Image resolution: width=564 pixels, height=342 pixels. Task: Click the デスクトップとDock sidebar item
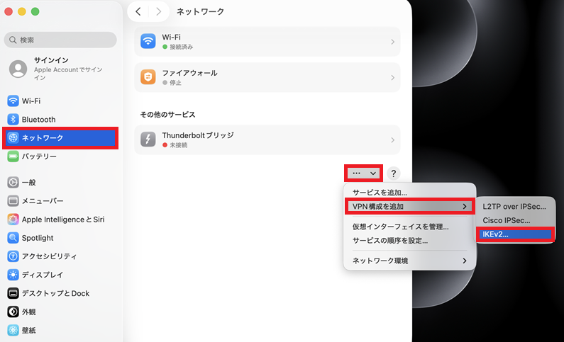click(55, 293)
